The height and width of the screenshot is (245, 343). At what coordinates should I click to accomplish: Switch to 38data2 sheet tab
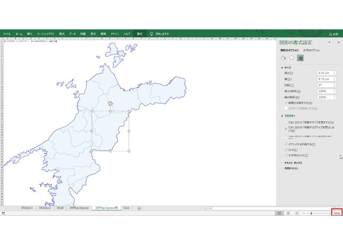tap(45, 208)
